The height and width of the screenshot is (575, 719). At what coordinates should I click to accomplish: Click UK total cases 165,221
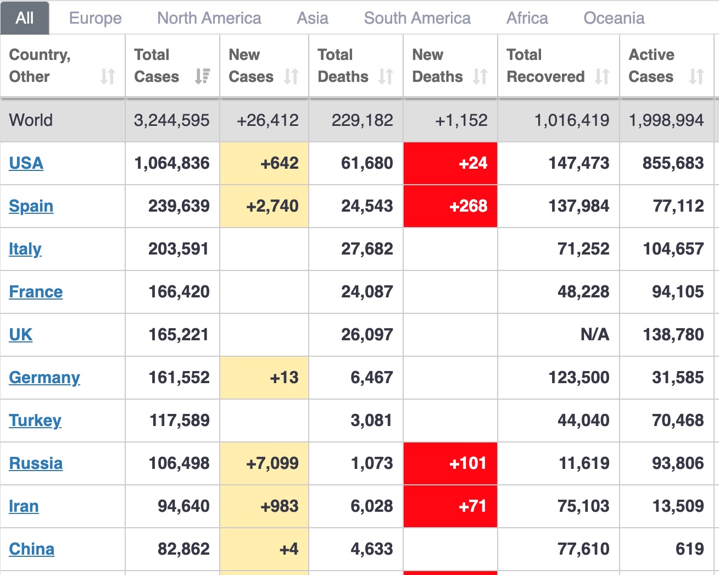click(x=179, y=335)
